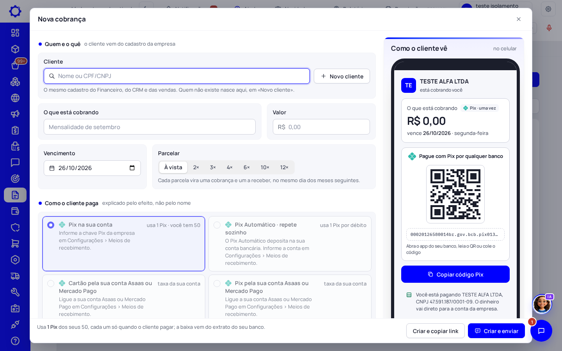Open the wrench tools sidebar icon

15,292
